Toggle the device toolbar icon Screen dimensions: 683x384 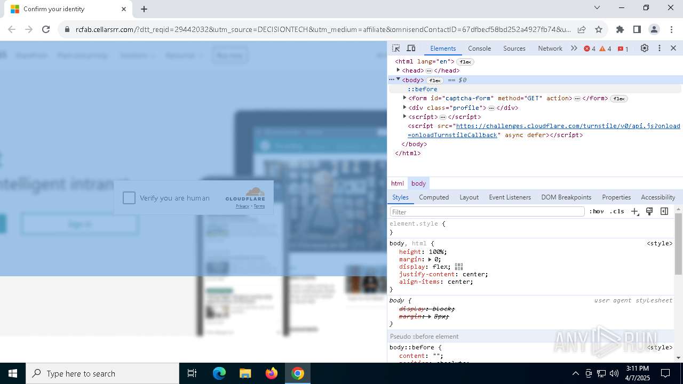(x=411, y=48)
